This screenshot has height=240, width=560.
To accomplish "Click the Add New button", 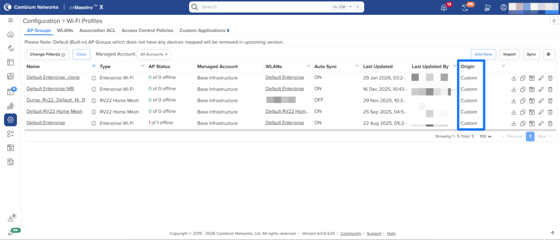I will pyautogui.click(x=483, y=54).
